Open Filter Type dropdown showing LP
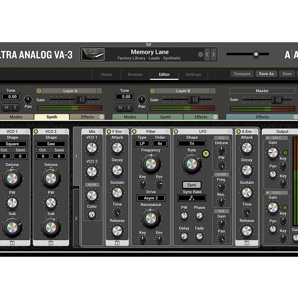 click(x=142, y=143)
